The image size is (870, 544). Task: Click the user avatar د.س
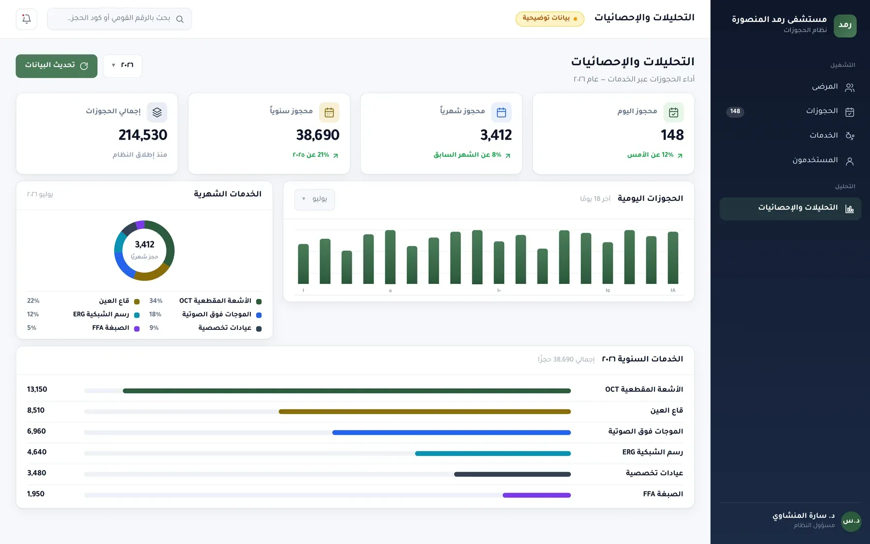tap(851, 521)
